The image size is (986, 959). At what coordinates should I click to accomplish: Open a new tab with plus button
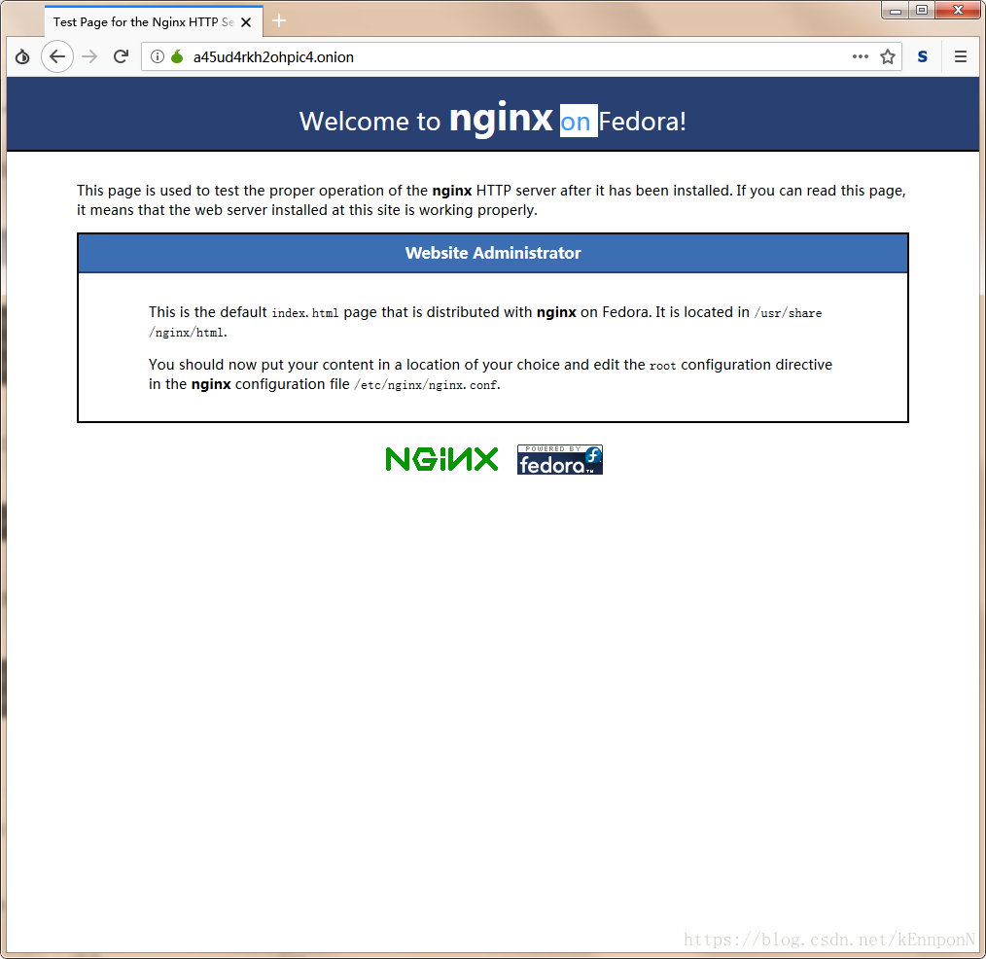279,20
